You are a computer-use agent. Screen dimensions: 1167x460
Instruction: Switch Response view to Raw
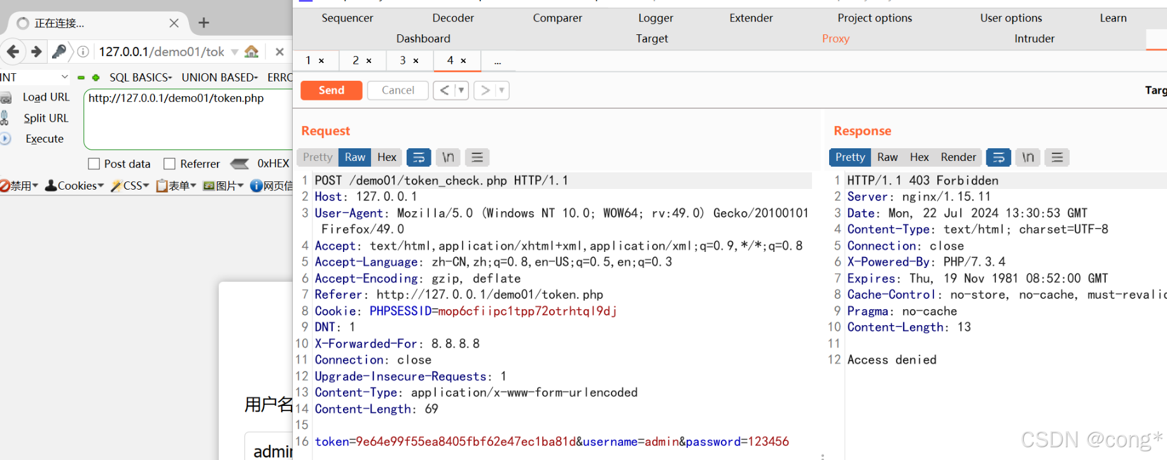887,157
